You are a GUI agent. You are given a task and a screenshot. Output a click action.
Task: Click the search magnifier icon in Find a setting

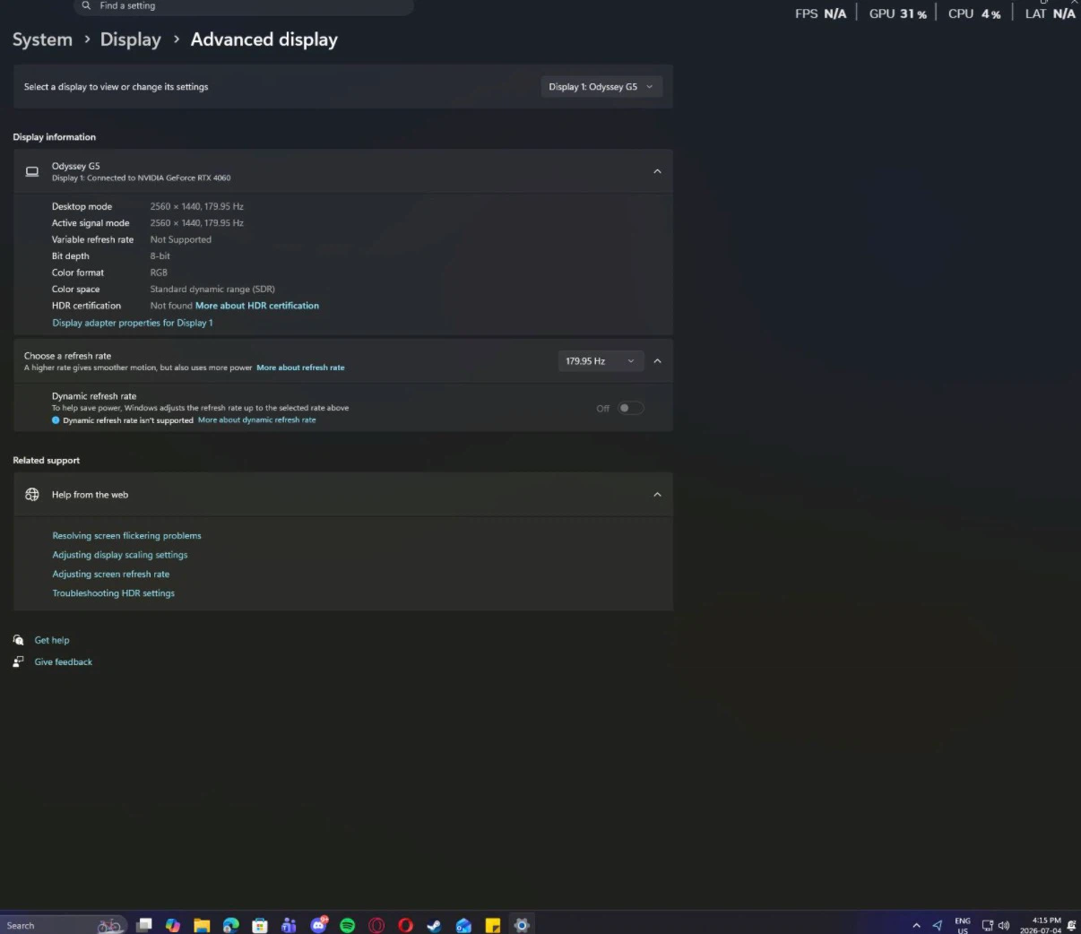point(86,5)
